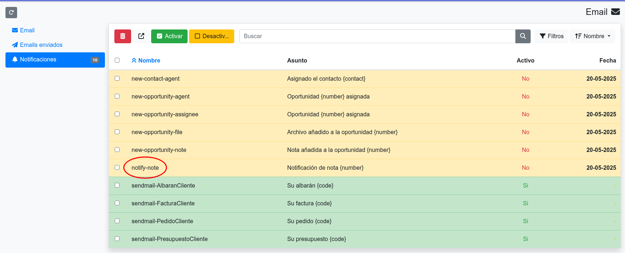Tick the new-contact-agent row checkbox
625x253 pixels.
pyautogui.click(x=117, y=79)
